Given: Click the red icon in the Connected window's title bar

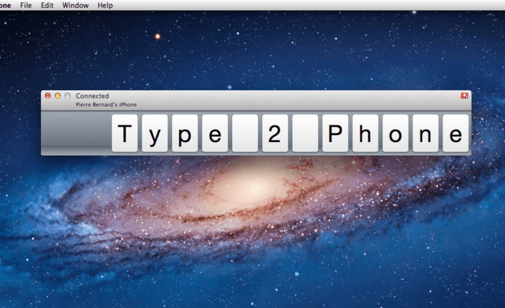Looking at the screenshot, I should (x=464, y=96).
